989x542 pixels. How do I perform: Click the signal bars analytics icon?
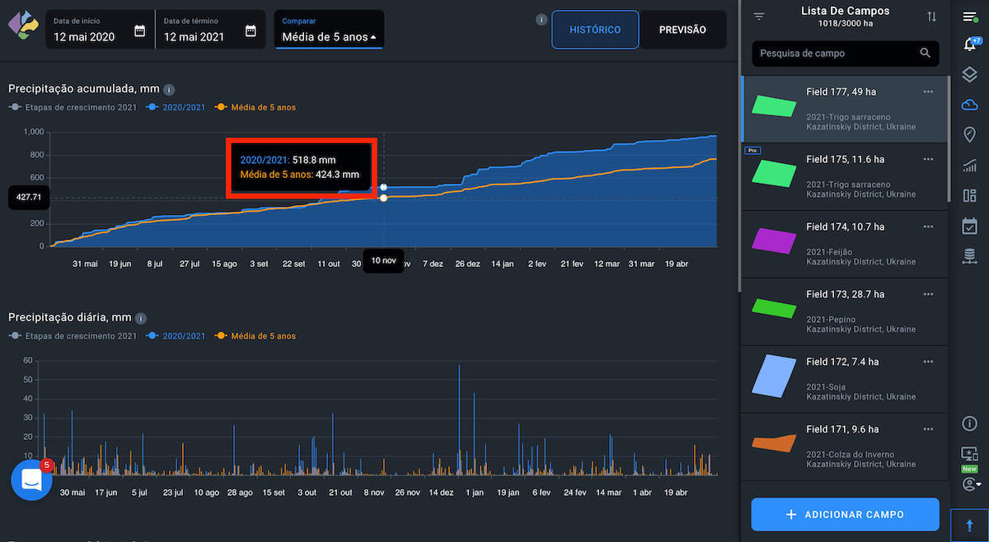tap(969, 166)
